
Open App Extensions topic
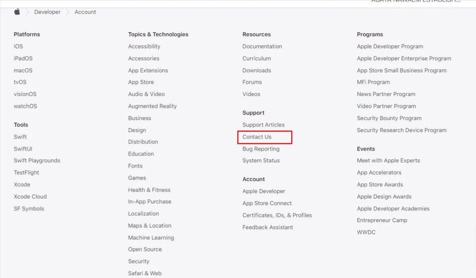pos(148,71)
